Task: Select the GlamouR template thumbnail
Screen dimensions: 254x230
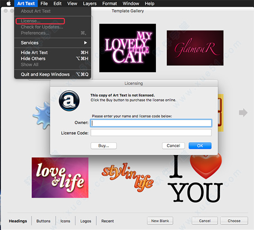Action: click(195, 48)
